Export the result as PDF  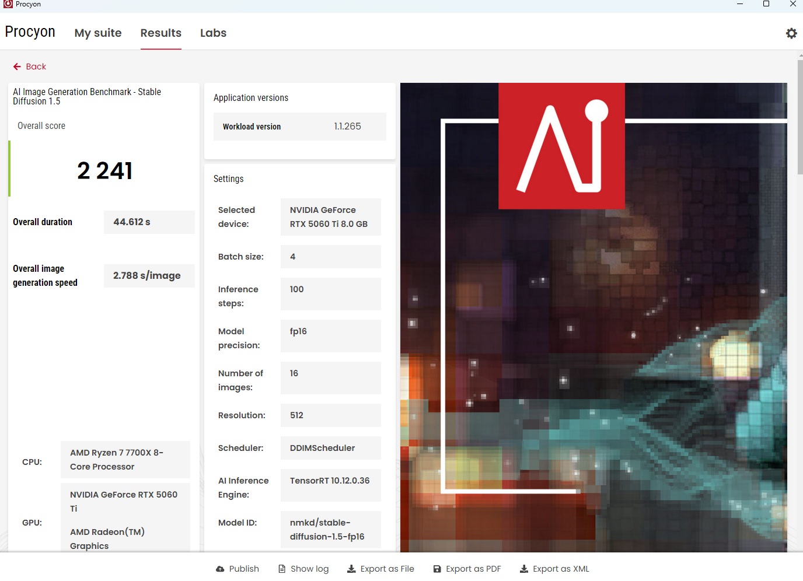click(467, 569)
